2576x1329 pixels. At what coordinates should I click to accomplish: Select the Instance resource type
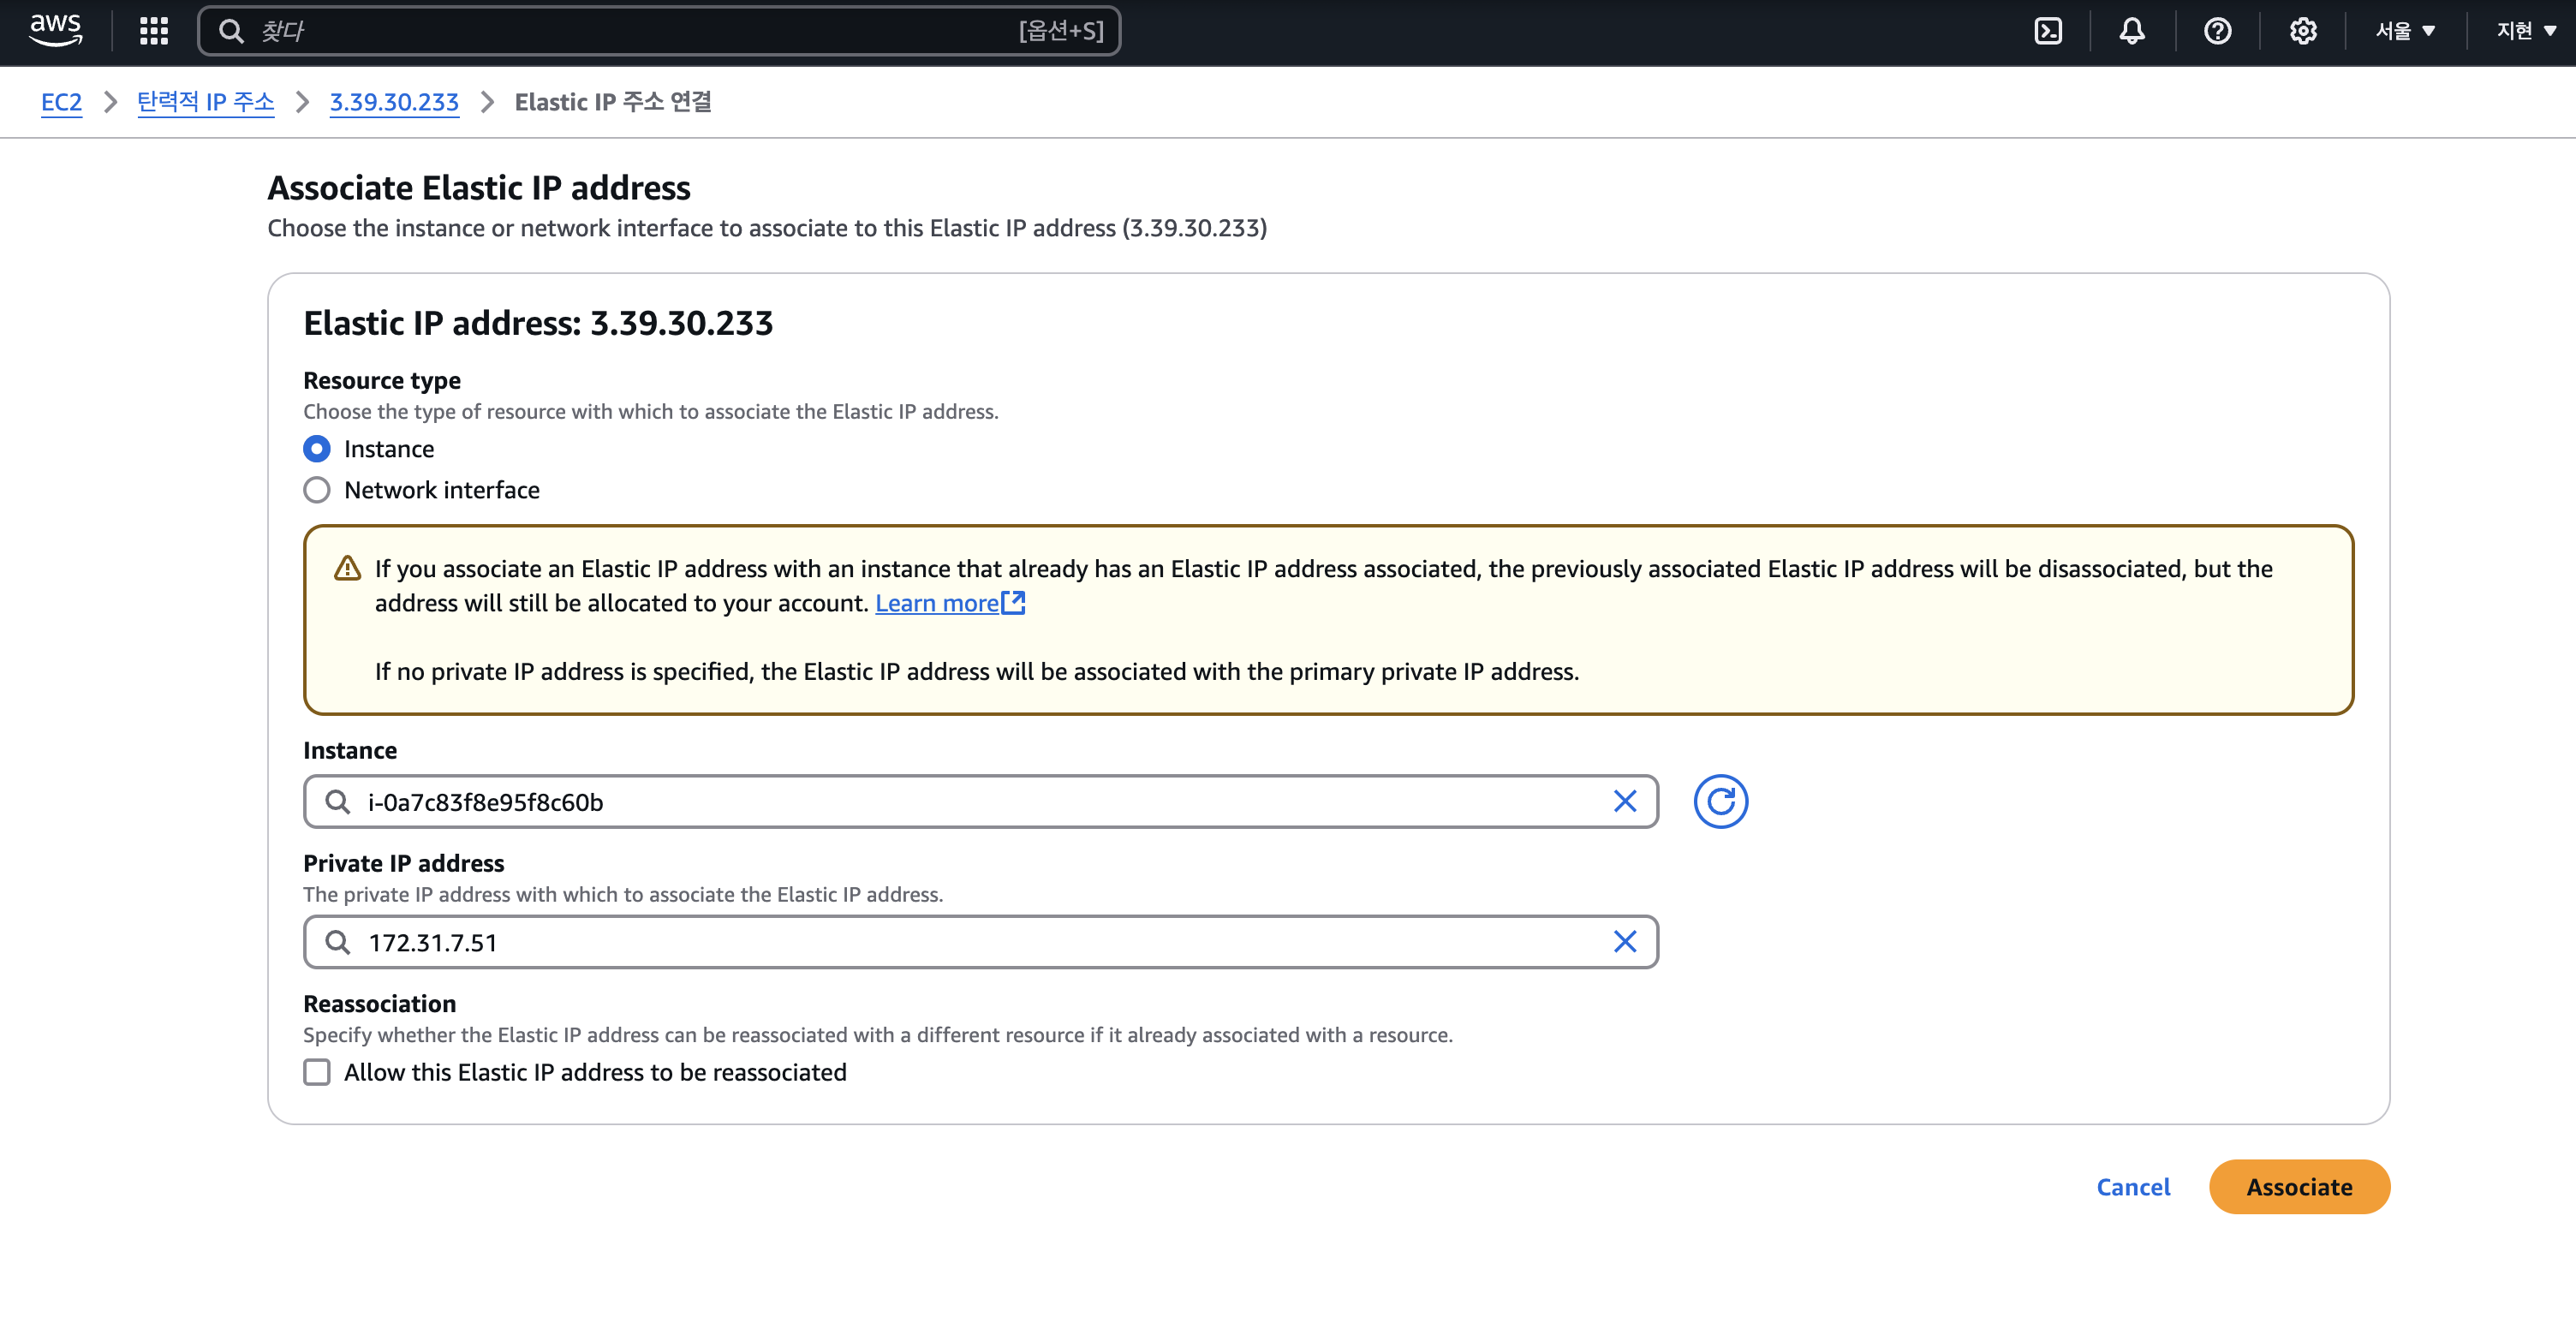pos(317,449)
